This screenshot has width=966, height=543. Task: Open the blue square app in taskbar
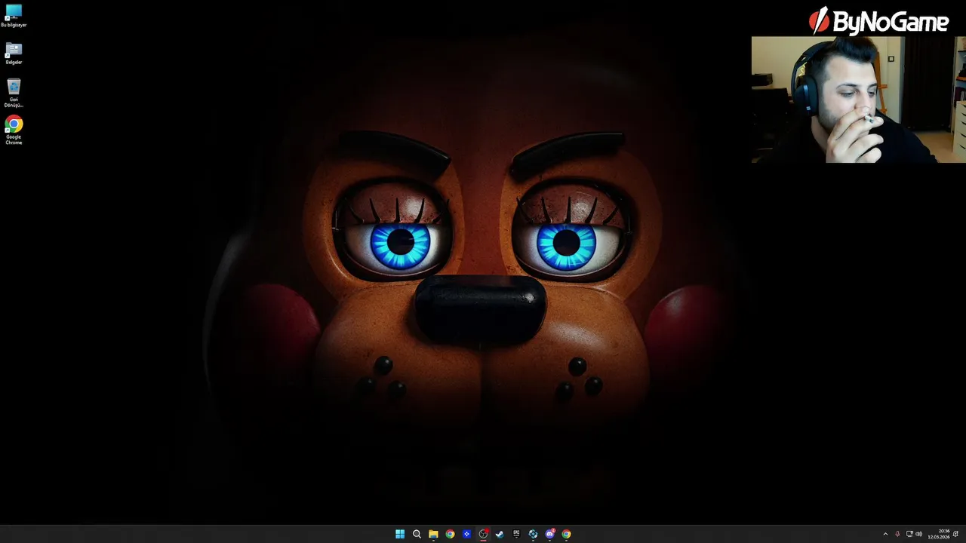coord(466,534)
